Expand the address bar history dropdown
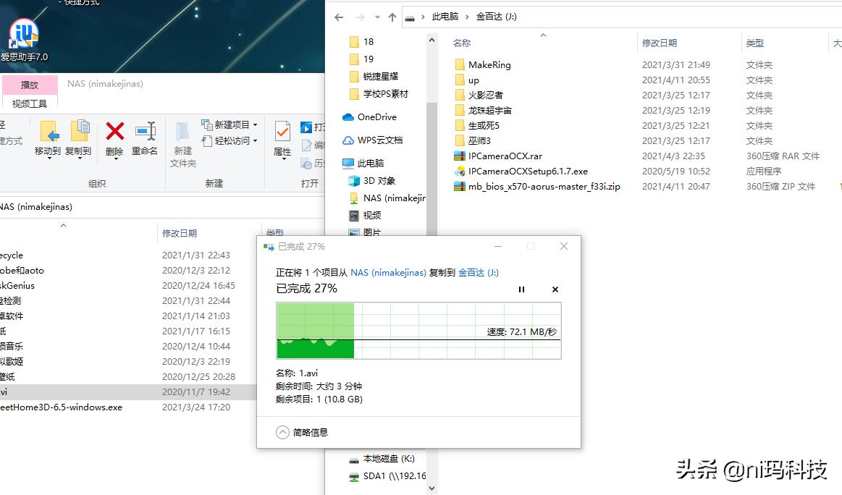Viewport: 842px width, 495px height. click(x=378, y=16)
